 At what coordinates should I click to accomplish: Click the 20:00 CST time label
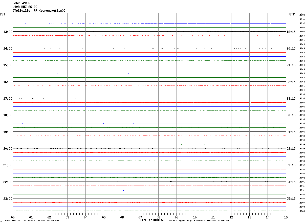[8, 149]
